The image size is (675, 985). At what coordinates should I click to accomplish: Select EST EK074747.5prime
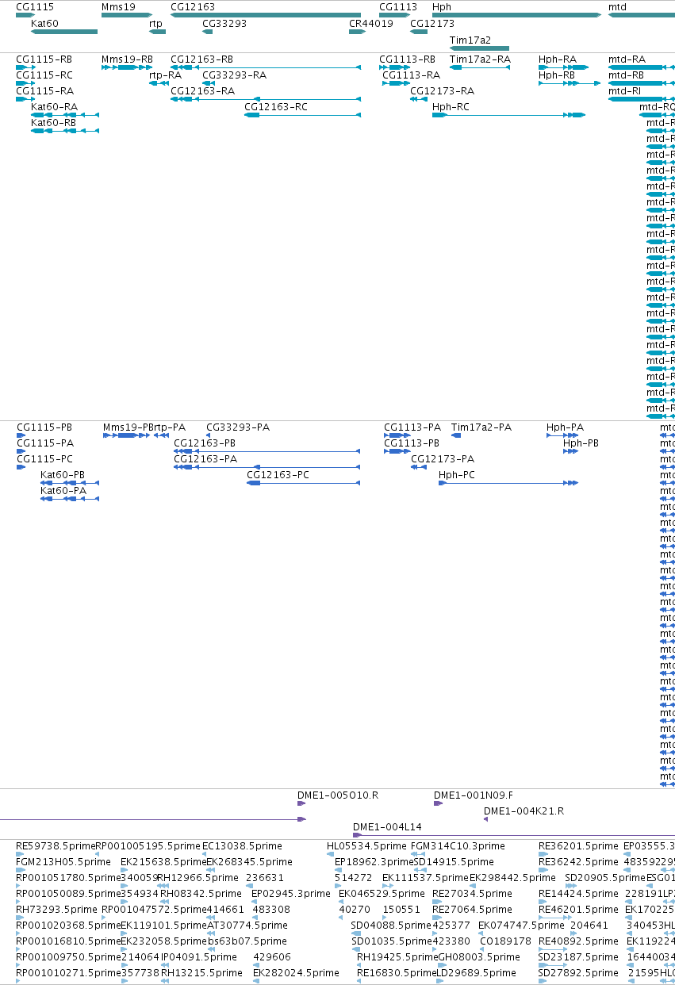click(521, 926)
